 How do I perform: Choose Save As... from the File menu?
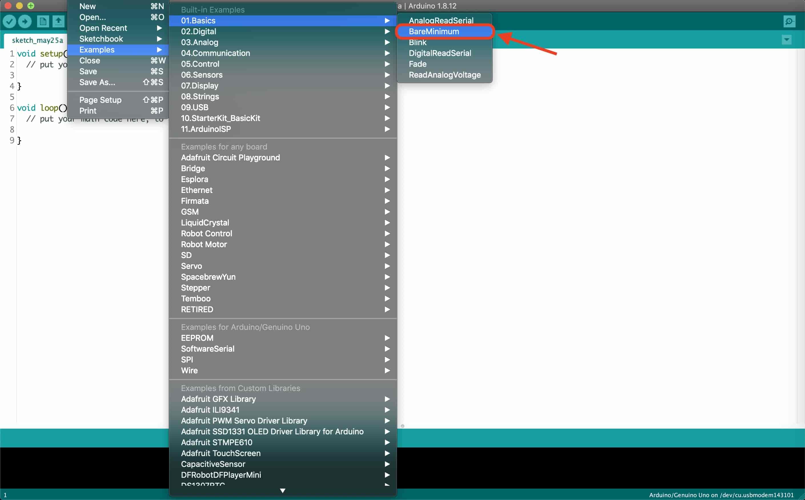pos(118,82)
